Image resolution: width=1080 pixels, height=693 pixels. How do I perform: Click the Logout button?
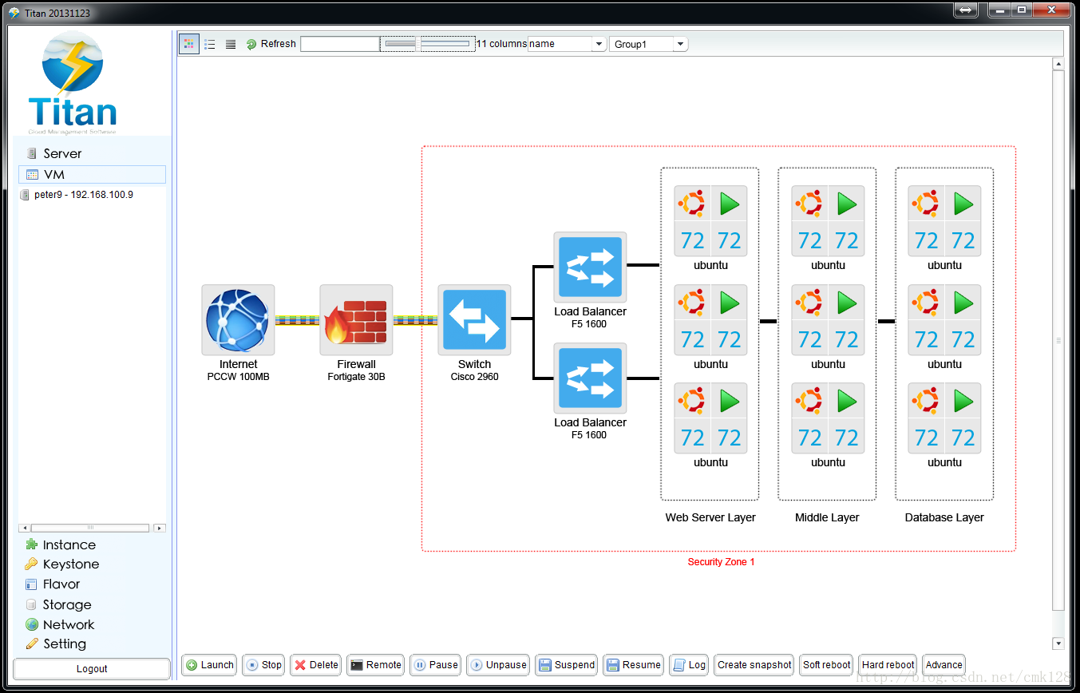(x=92, y=669)
